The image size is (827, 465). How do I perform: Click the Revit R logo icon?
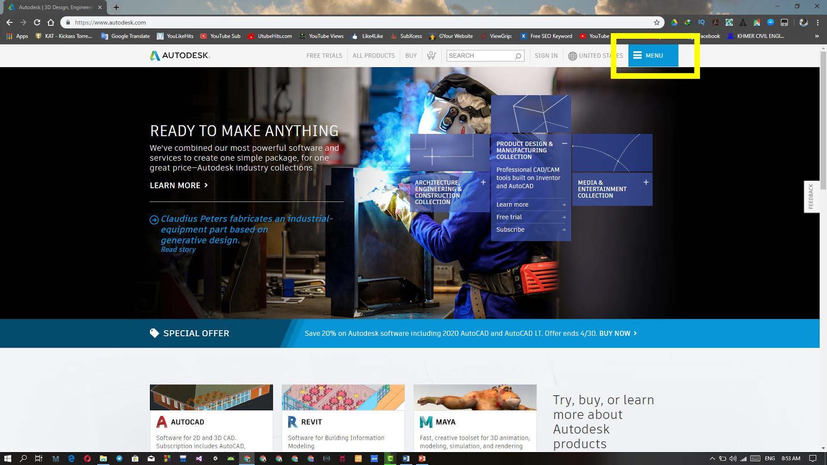(293, 422)
